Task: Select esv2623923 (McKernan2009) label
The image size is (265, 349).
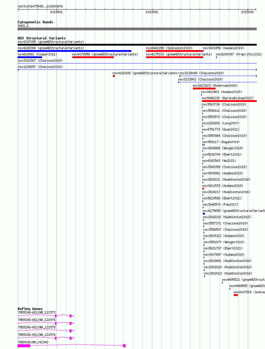Action: click(215, 86)
